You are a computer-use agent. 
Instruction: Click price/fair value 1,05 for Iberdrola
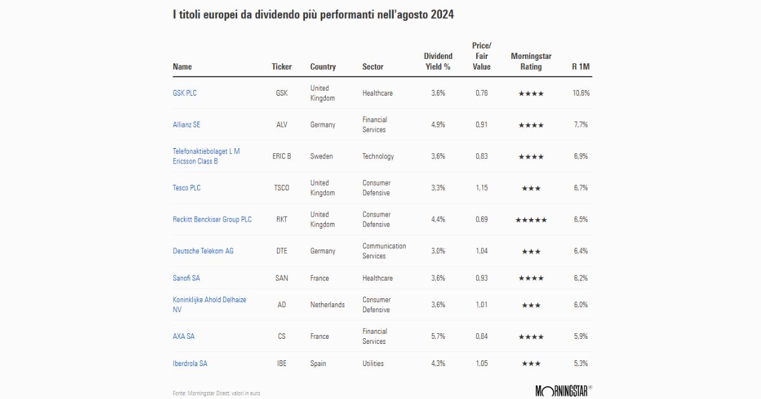point(482,364)
